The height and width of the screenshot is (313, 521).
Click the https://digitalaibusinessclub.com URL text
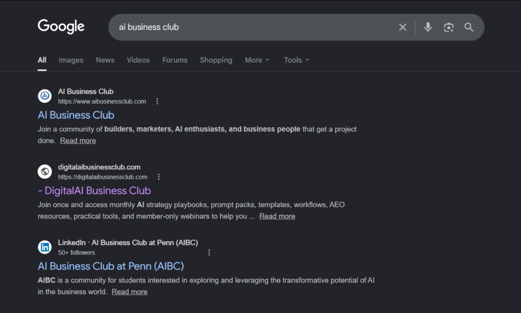[x=103, y=177]
